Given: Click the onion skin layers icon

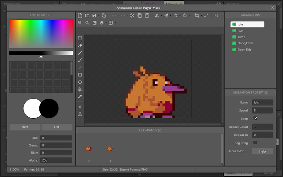Looking at the screenshot, I should pos(102,23).
